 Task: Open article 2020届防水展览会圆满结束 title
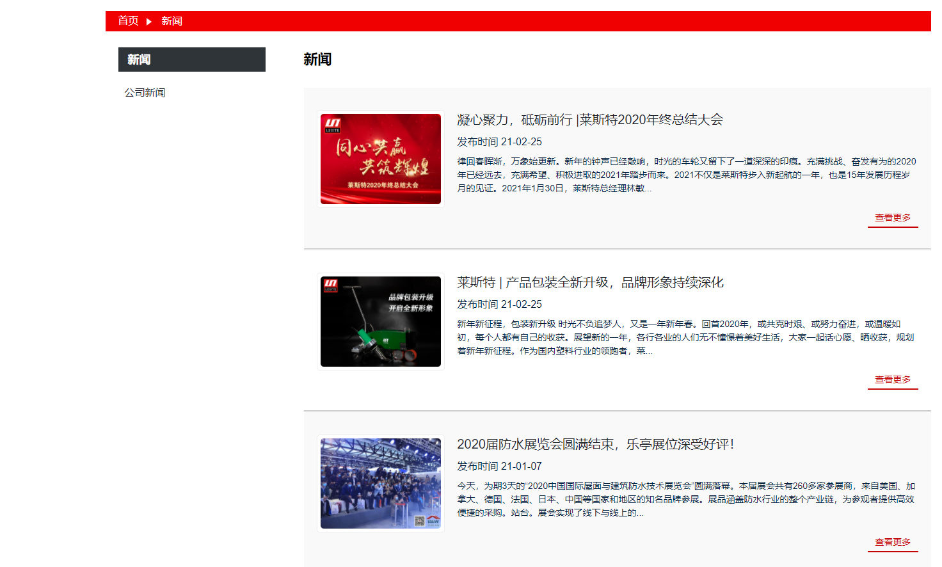tap(595, 444)
